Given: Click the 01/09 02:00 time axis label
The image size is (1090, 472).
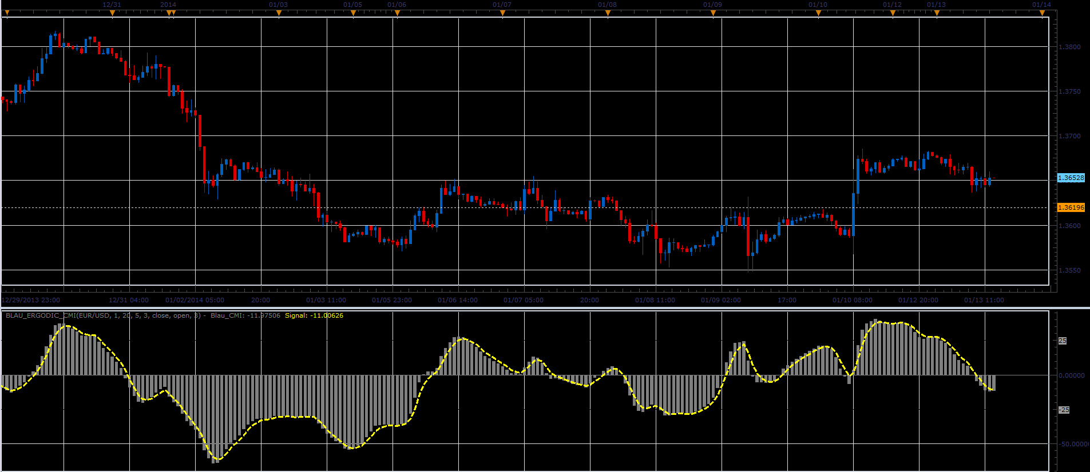Looking at the screenshot, I should (721, 300).
